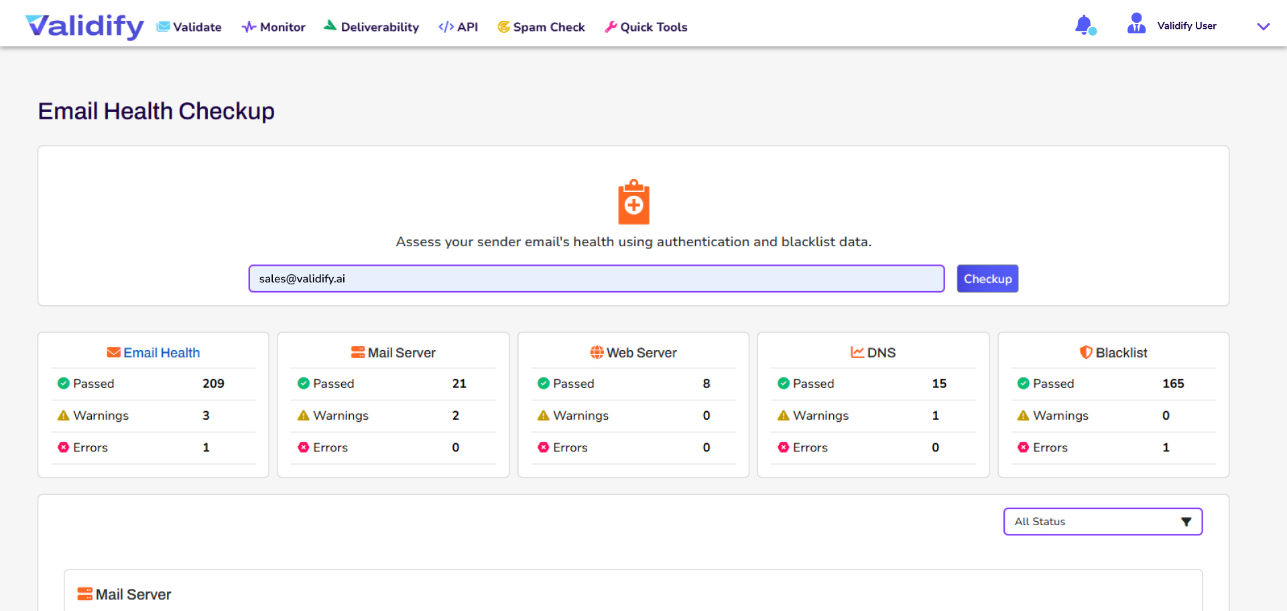Focus the sender email input field
The image size is (1287, 611).
(596, 279)
